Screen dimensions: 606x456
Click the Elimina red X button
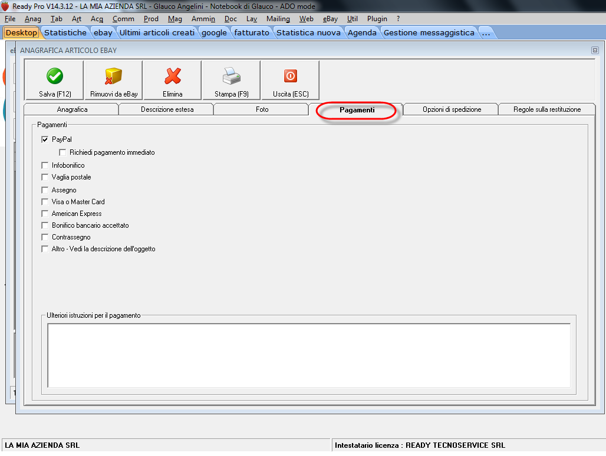(x=172, y=81)
